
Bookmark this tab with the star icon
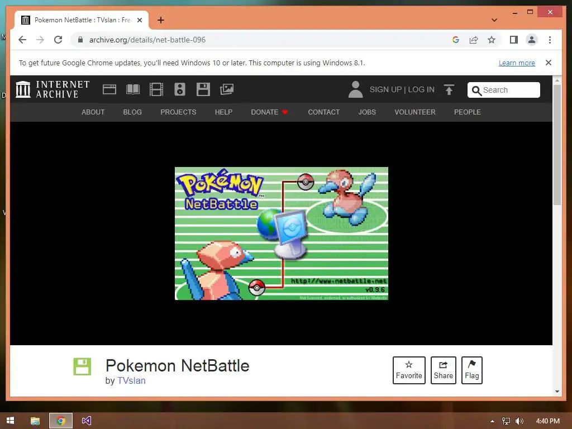click(x=492, y=40)
